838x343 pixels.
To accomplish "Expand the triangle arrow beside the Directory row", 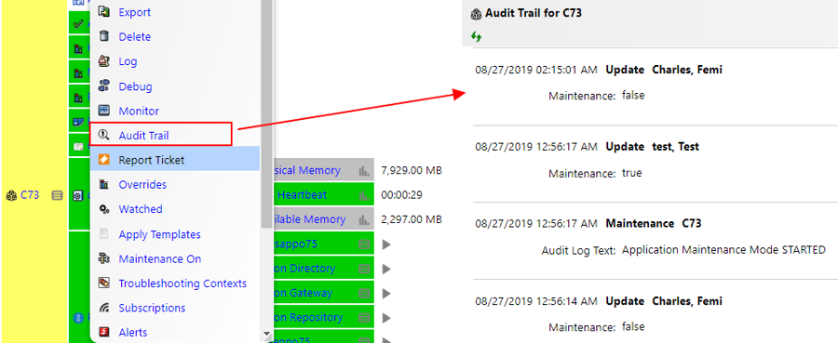I will pos(387,269).
